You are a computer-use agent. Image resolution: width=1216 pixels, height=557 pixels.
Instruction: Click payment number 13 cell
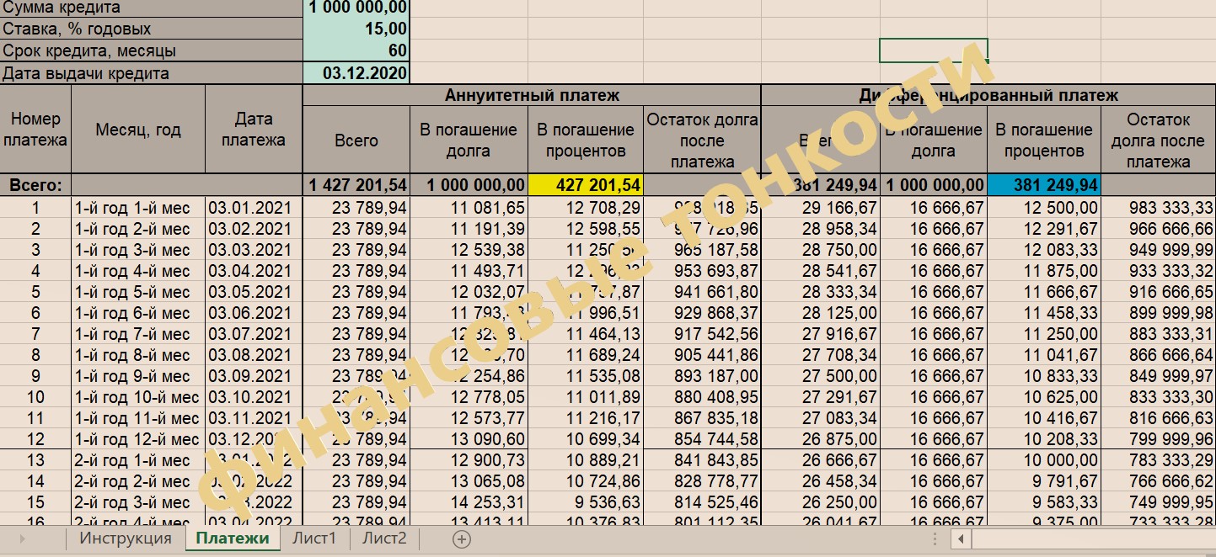click(35, 460)
